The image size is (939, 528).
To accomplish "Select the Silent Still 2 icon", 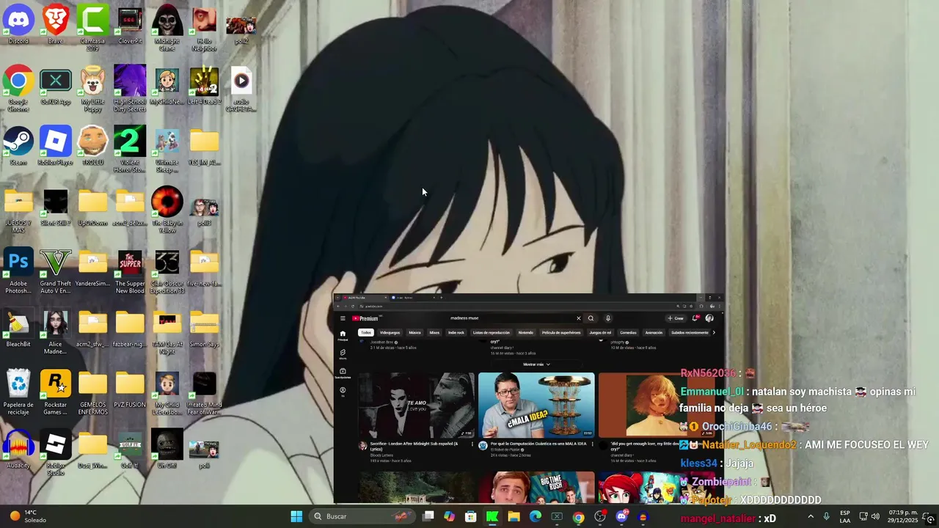I will pyautogui.click(x=56, y=208).
